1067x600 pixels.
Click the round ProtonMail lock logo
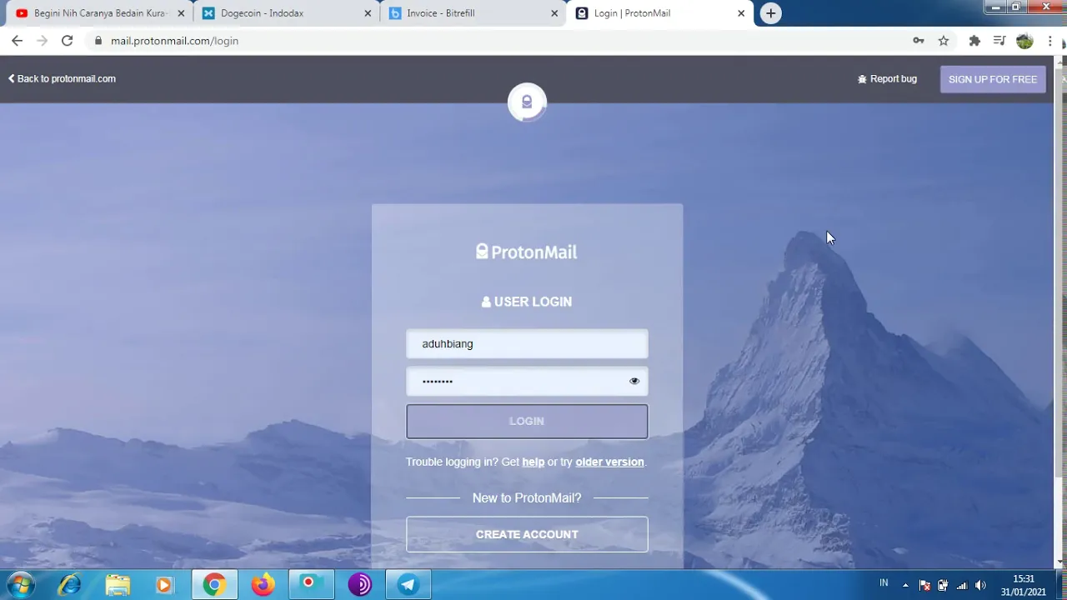coord(527,102)
